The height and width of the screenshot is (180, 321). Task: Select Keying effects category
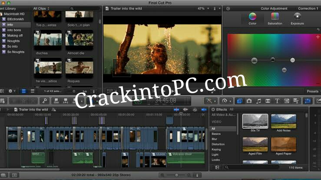pos(216,149)
